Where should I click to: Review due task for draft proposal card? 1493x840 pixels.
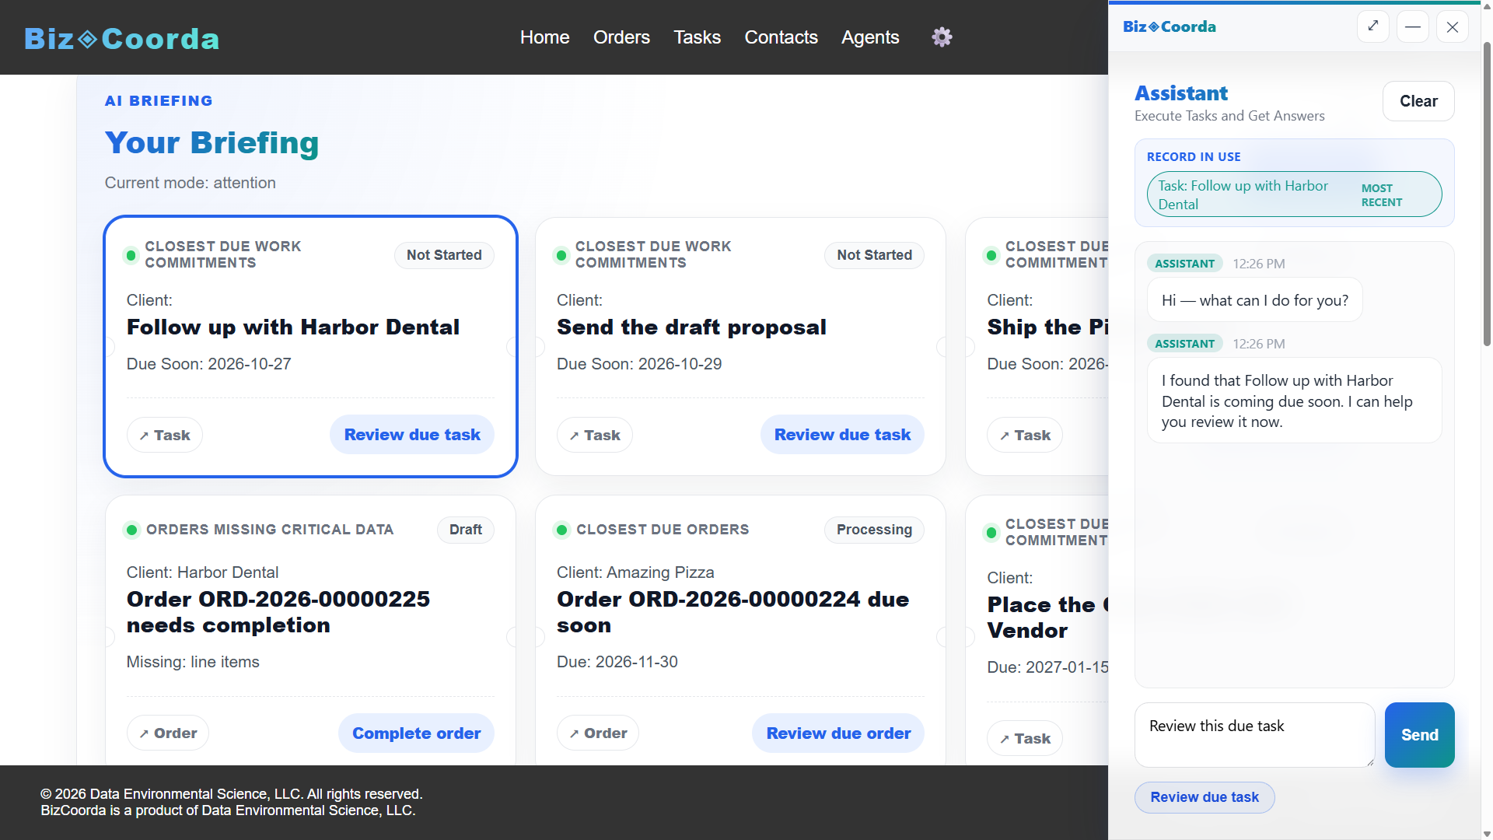(x=842, y=435)
